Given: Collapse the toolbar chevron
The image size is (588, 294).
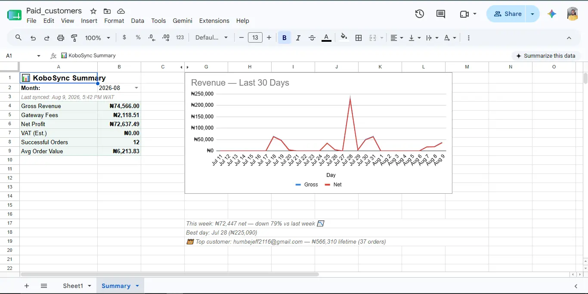Looking at the screenshot, I should pyautogui.click(x=569, y=38).
